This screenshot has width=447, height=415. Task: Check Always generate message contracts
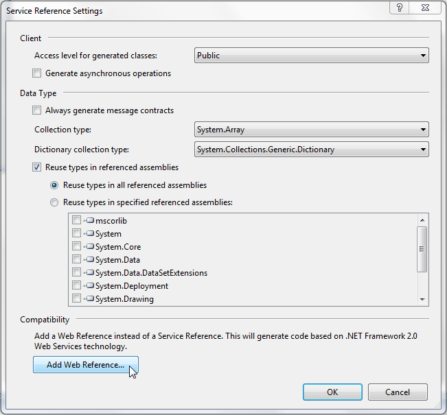37,110
